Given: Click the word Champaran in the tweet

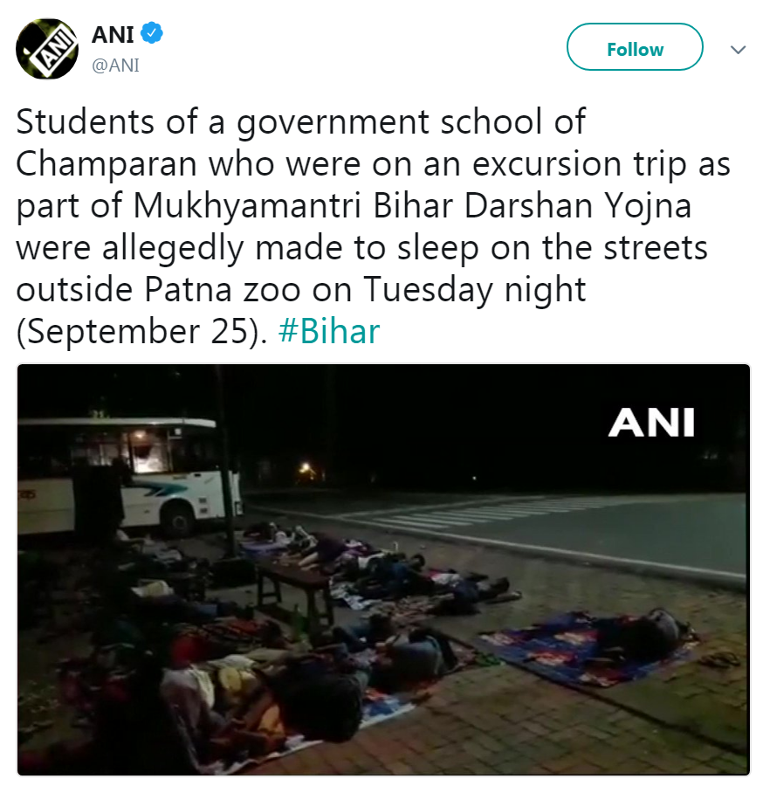Looking at the screenshot, I should tap(106, 164).
